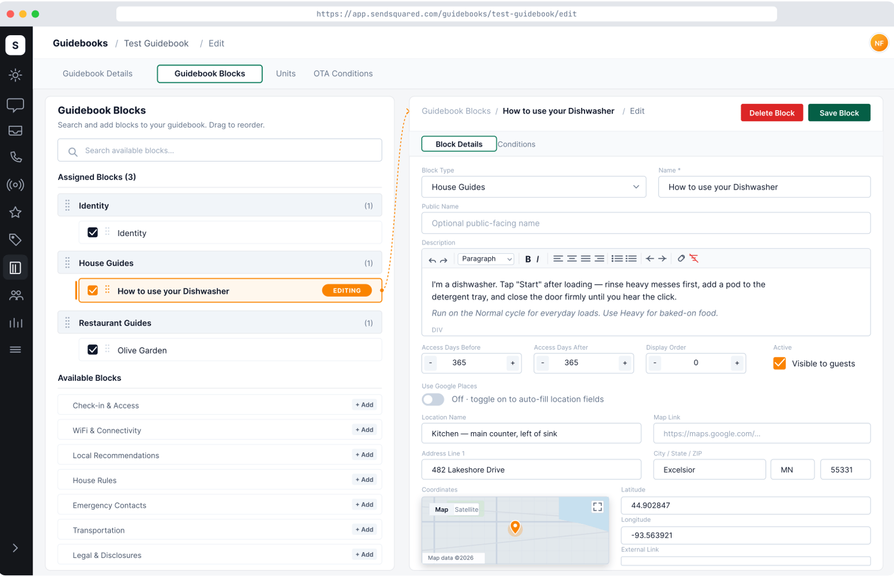The height and width of the screenshot is (577, 894).
Task: Collapse the Restaurant Guides group header
Action: [220, 323]
